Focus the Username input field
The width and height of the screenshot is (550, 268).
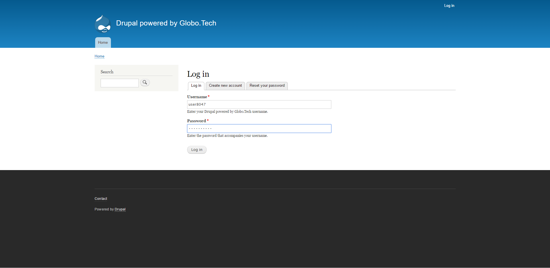pos(259,105)
